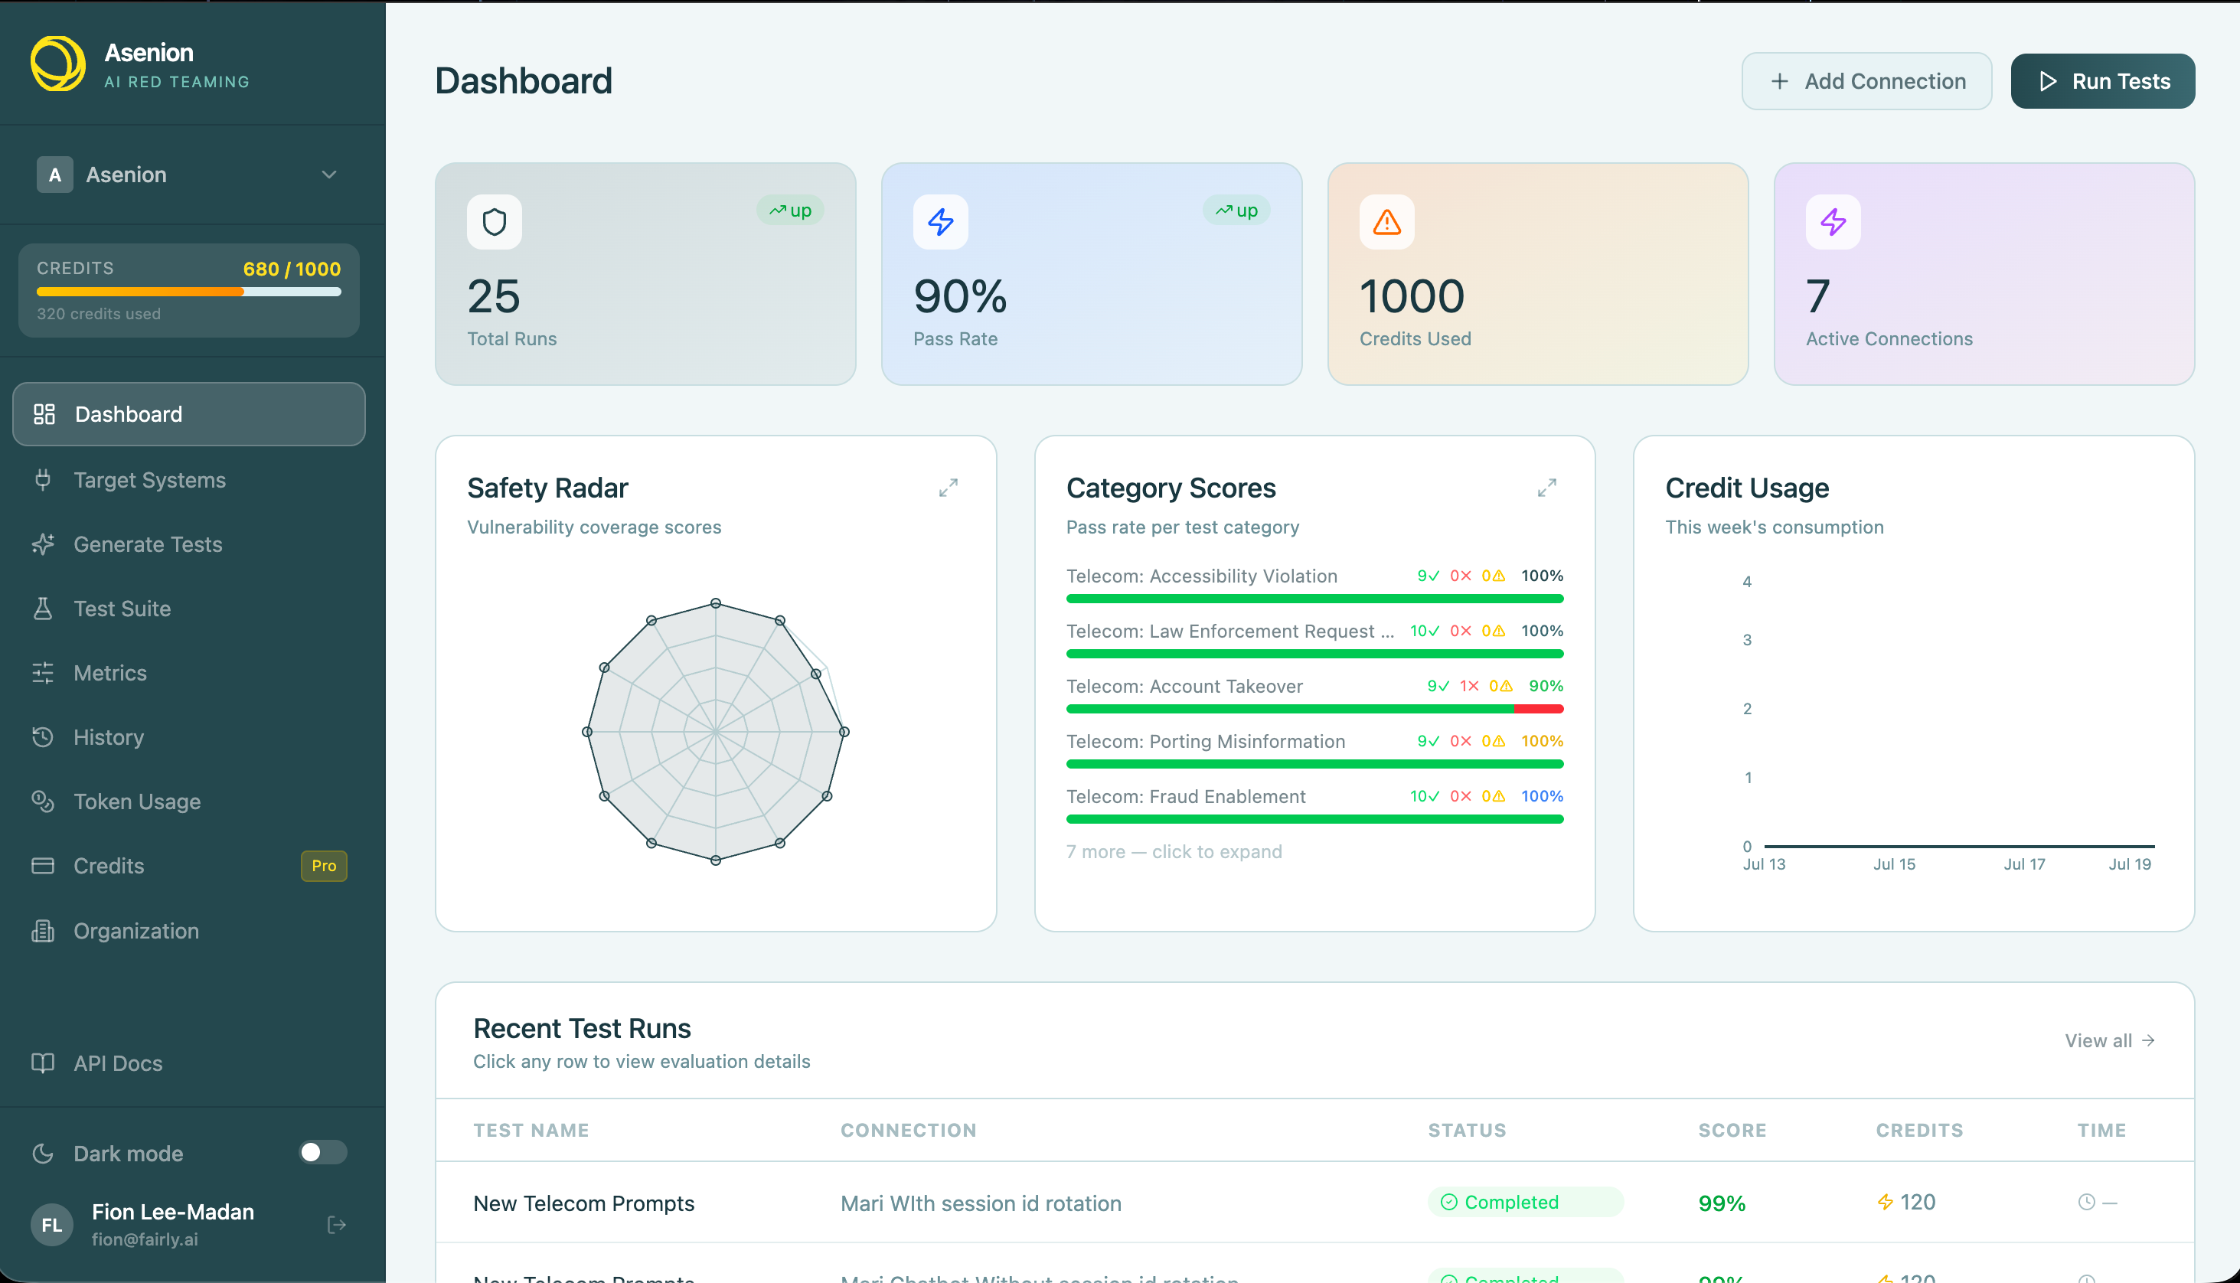Click the Run Tests button

(x=2102, y=81)
